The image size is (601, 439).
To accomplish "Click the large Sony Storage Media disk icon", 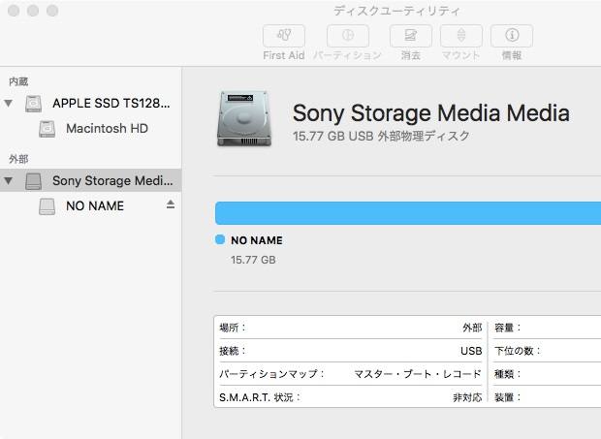I will point(245,119).
